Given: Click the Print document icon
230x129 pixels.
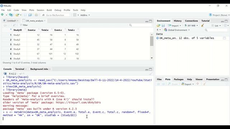Looking at the screenshot, I should tap(36, 15).
